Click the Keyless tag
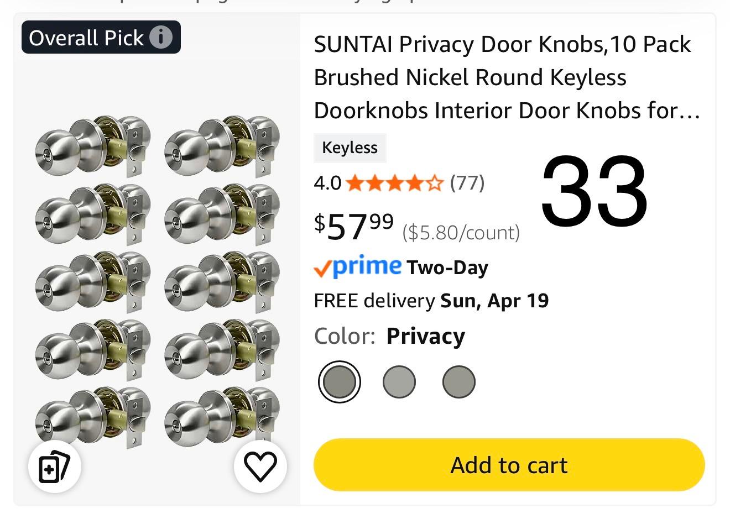The width and height of the screenshot is (730, 519). click(350, 148)
